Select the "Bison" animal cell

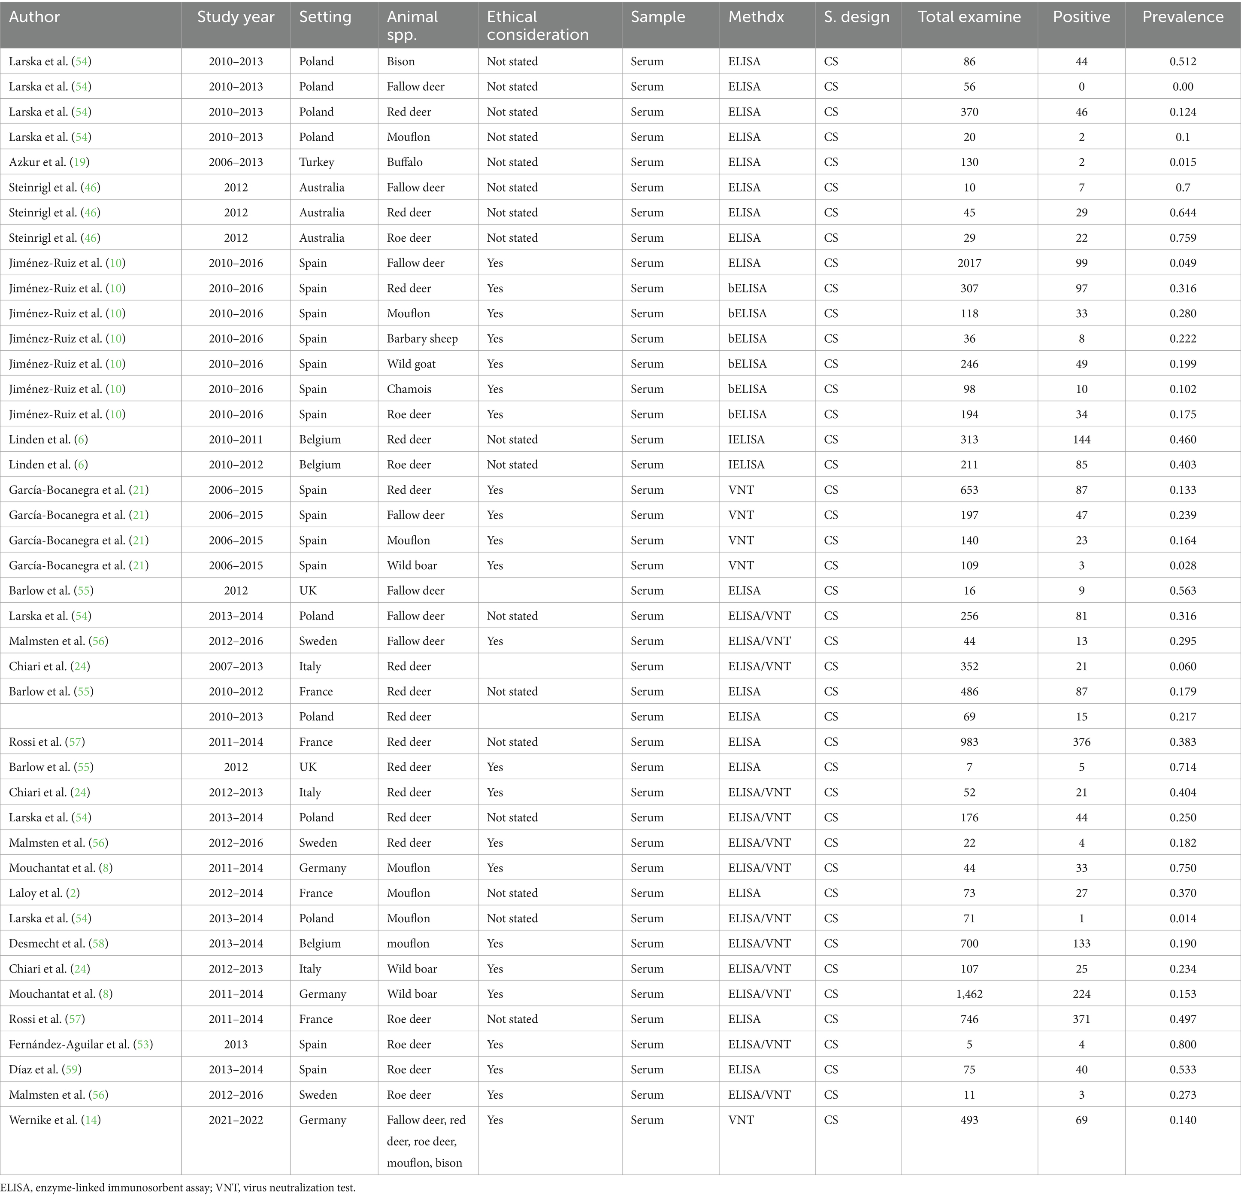401,61
